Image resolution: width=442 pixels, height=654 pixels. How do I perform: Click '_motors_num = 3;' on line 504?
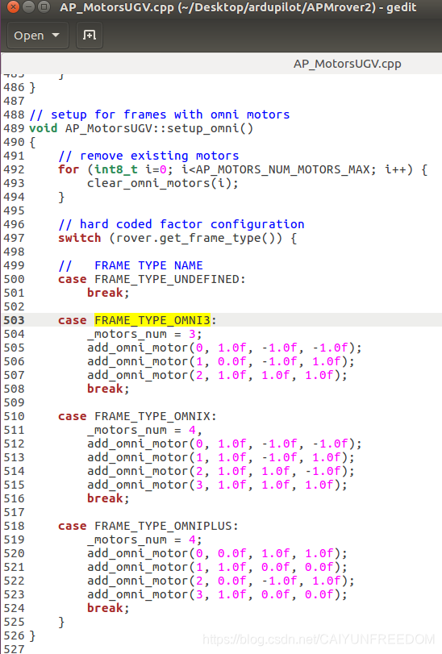click(x=144, y=334)
